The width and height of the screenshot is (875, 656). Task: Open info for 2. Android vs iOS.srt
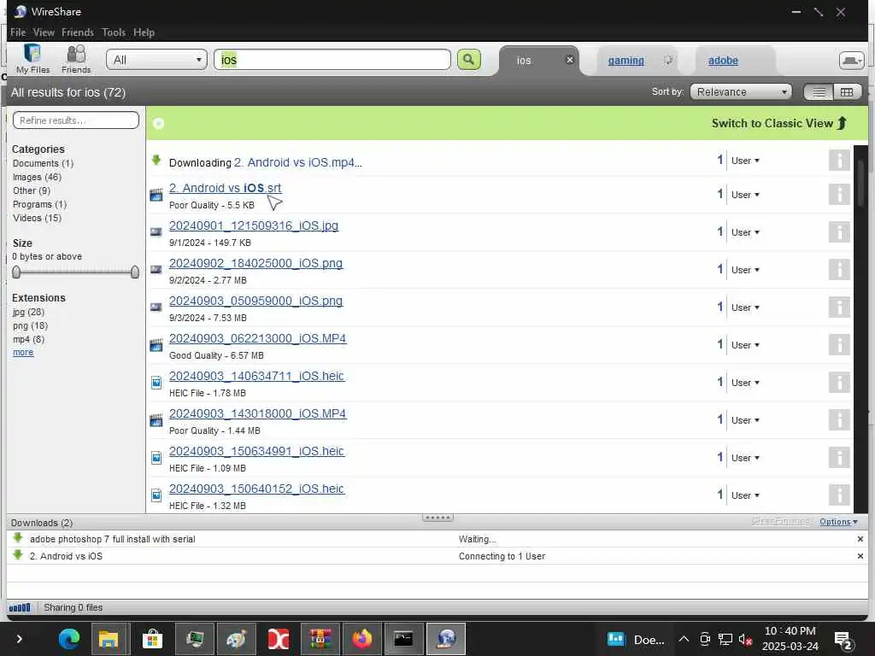(839, 194)
